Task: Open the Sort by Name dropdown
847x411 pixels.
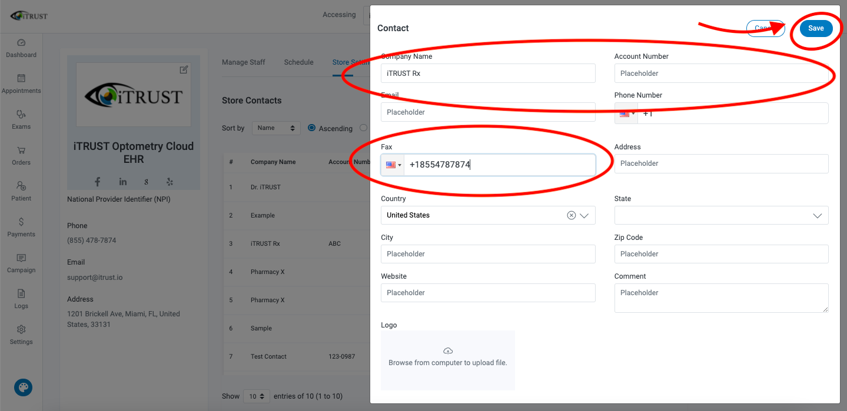Action: click(x=276, y=128)
